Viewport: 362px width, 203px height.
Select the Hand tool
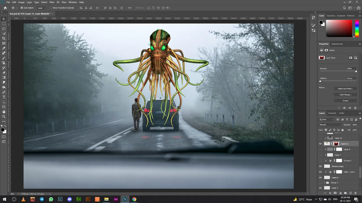coord(4,112)
